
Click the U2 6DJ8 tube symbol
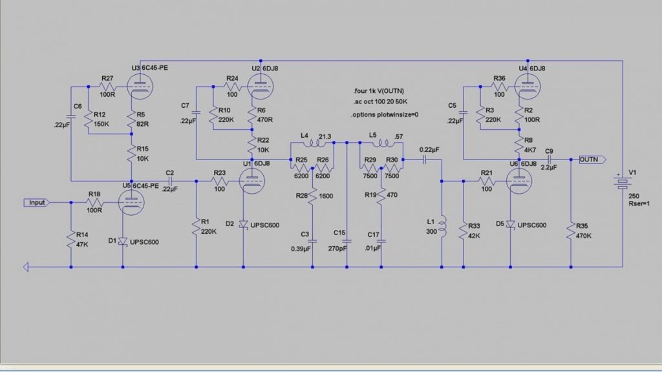260,87
